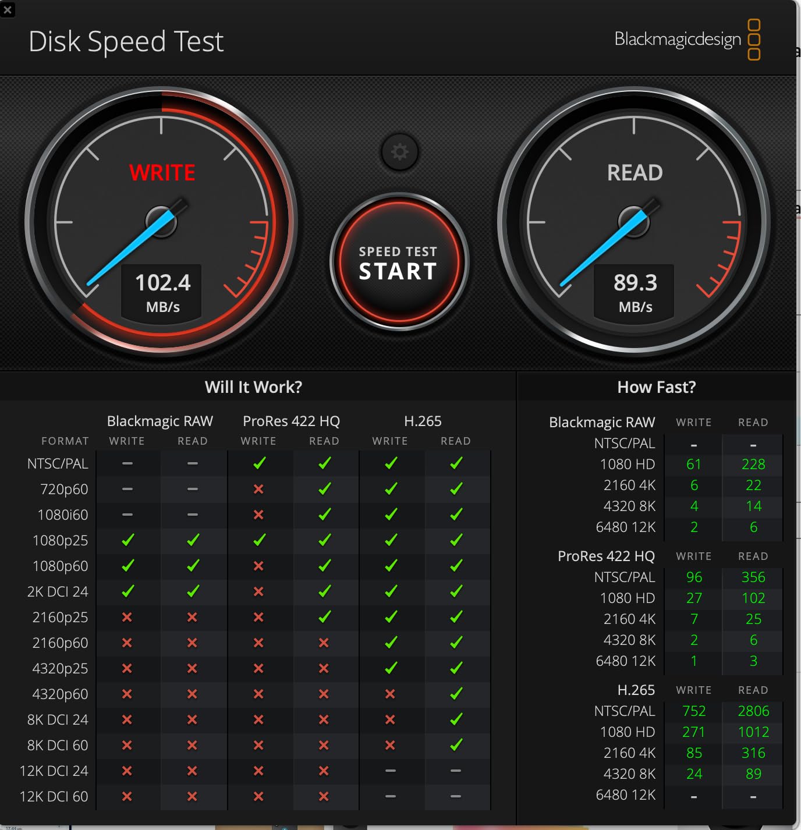Click H.265 1080 HD write value 271
Viewport: 801px width, 830px height.
(x=694, y=732)
